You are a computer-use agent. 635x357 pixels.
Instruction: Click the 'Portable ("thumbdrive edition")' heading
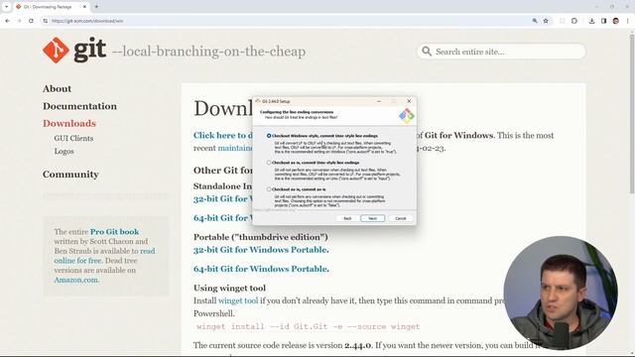click(261, 237)
